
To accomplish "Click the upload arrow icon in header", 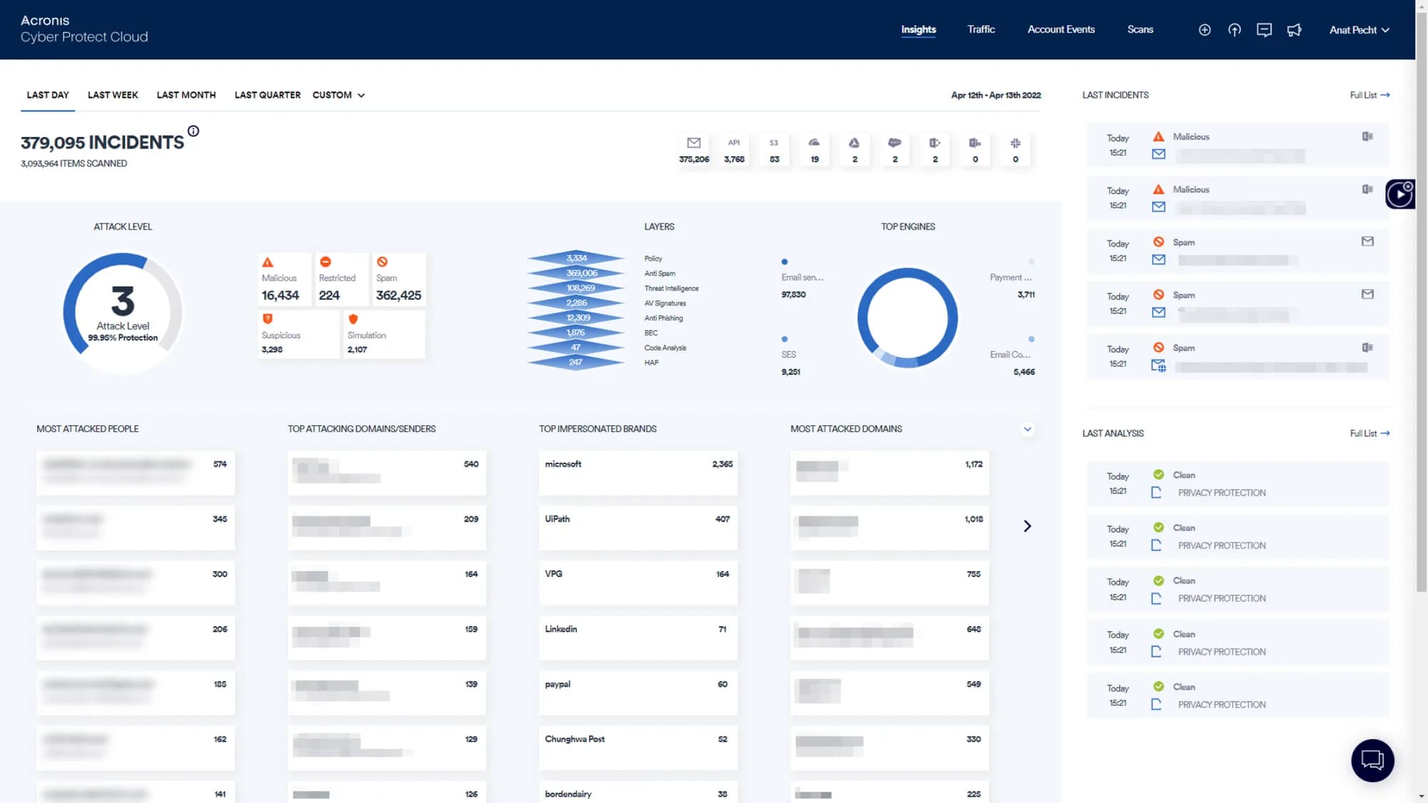I will pos(1235,30).
